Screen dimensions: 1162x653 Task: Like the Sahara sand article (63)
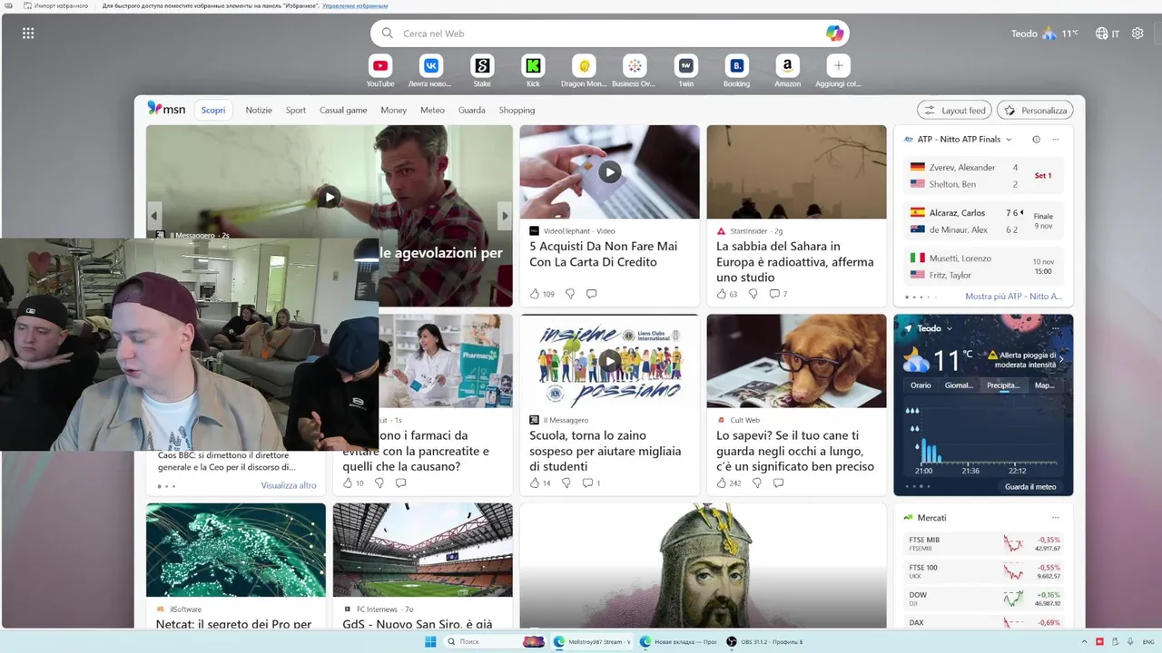click(722, 294)
